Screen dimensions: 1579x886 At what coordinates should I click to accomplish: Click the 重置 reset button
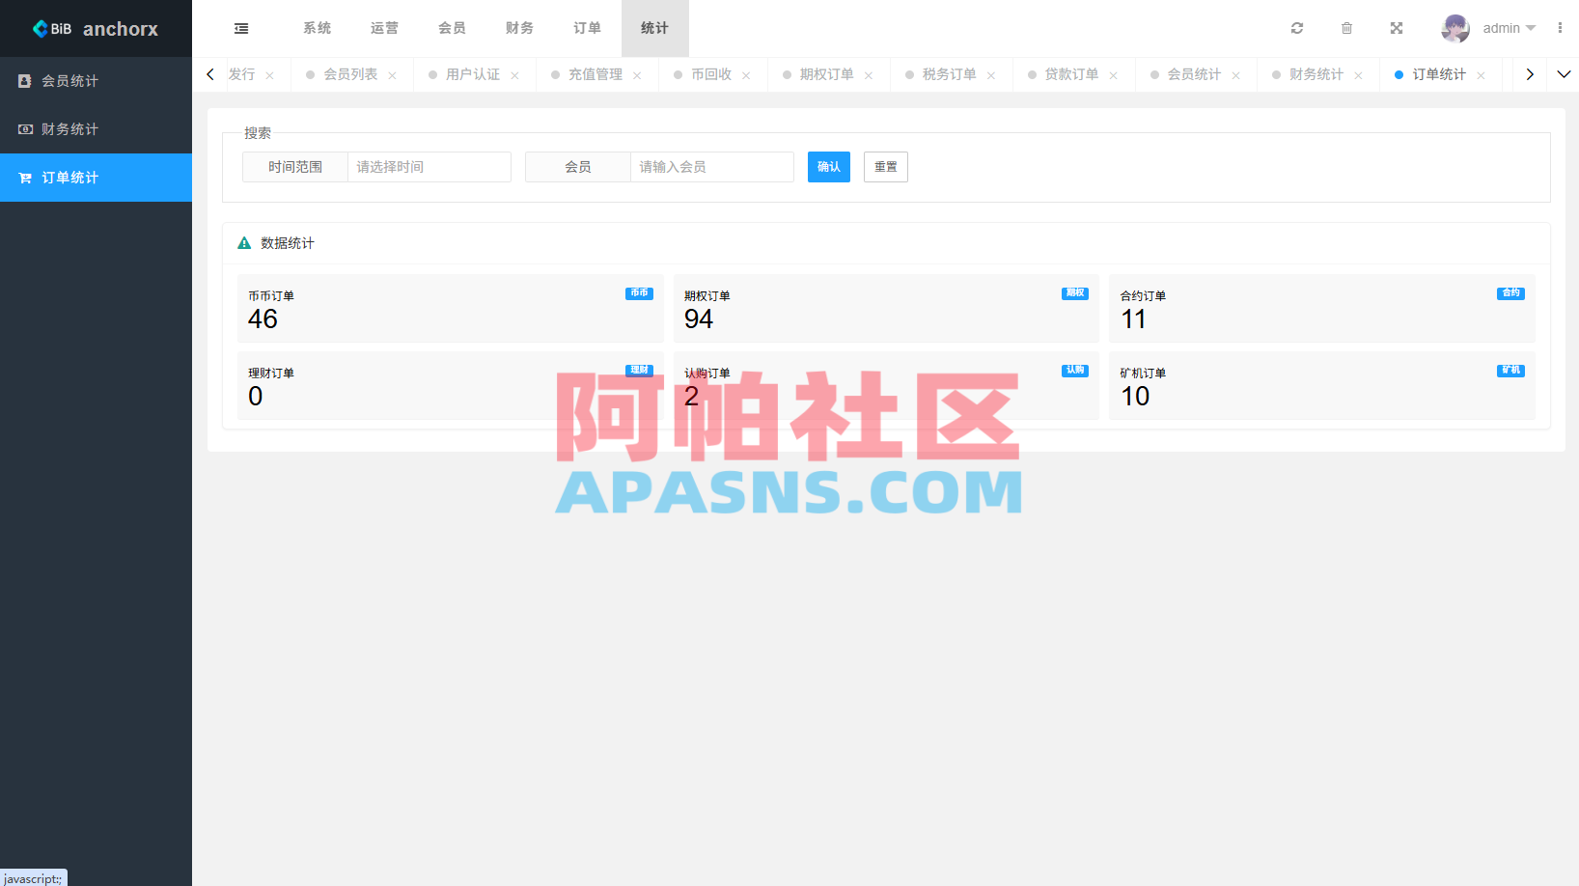tap(885, 167)
